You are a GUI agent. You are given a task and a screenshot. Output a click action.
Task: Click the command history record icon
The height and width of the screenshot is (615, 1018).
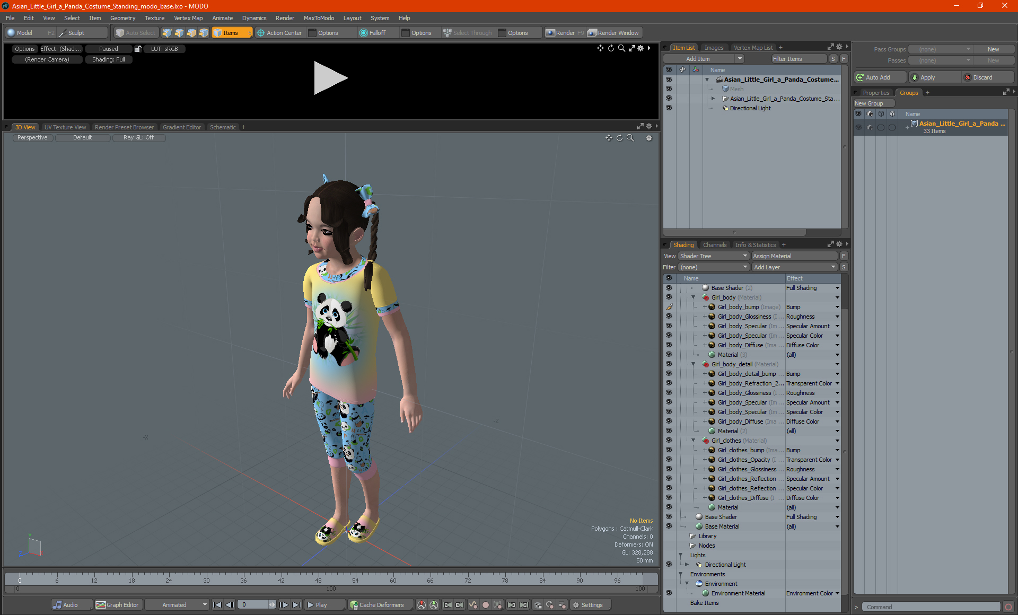tap(1008, 607)
